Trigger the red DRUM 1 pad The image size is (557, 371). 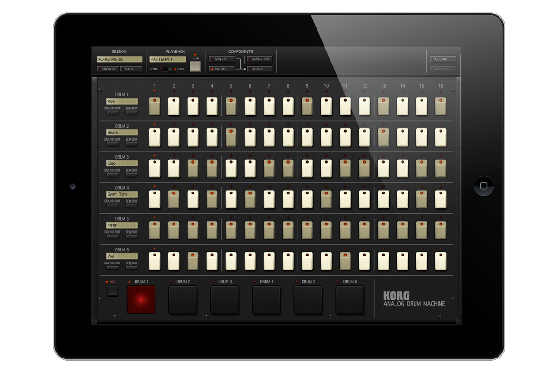coord(141,300)
